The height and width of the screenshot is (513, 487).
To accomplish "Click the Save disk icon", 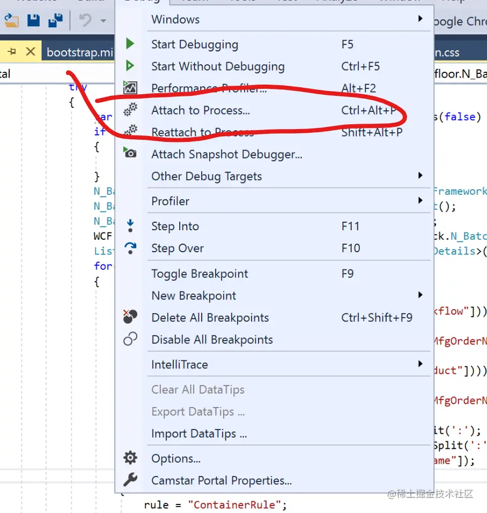I will pos(33,20).
